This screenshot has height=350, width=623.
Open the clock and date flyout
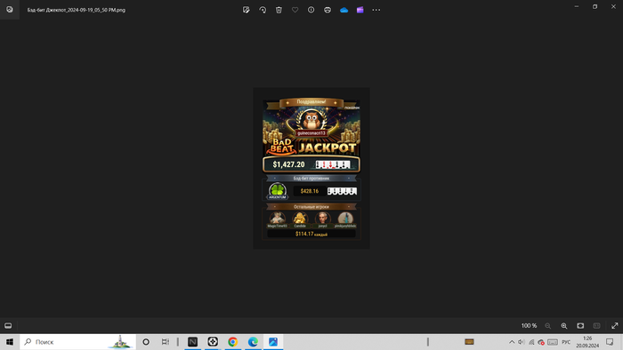[x=587, y=342]
